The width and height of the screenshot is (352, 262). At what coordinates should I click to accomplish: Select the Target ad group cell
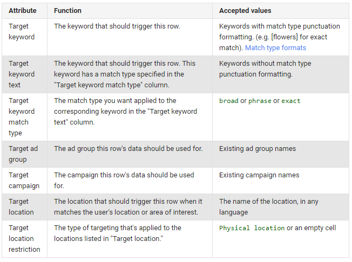click(24, 154)
